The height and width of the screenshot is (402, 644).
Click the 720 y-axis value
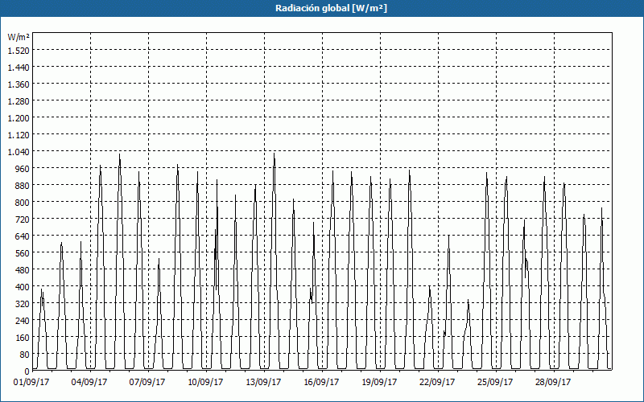[23, 219]
